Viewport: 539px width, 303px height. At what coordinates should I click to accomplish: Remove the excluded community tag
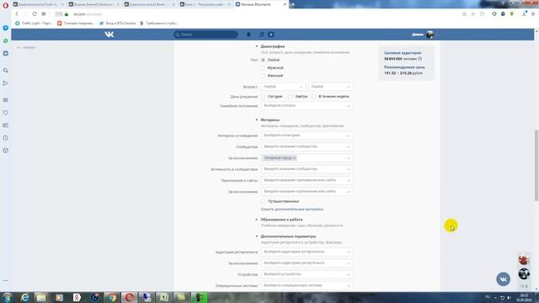[x=294, y=158]
